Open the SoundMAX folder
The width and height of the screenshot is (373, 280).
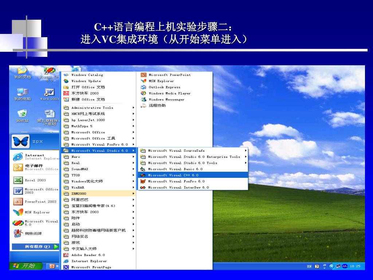(99, 169)
